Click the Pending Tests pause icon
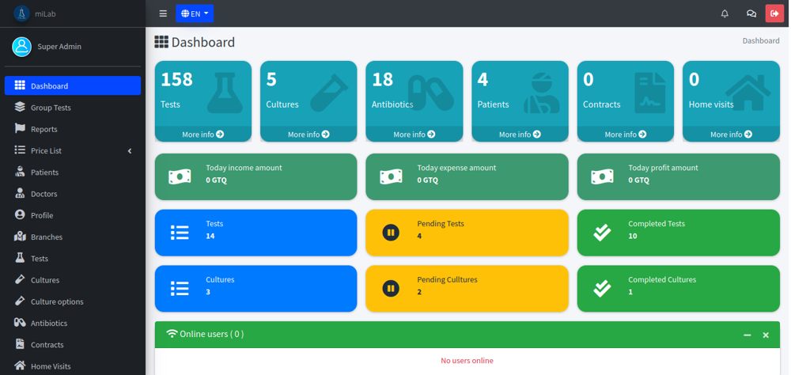Image resolution: width=791 pixels, height=375 pixels. pyautogui.click(x=391, y=232)
